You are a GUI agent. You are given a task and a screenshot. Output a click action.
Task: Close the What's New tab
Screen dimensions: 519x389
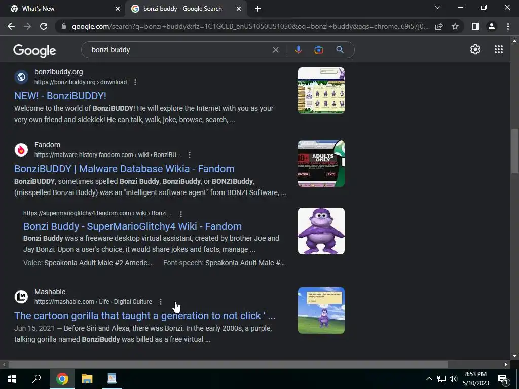click(x=118, y=9)
